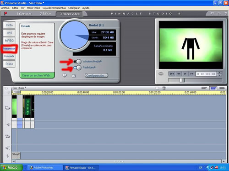Click the timeline scrubber handle on ruler
Viewport: 229px width, 171px height.
(x=16, y=92)
